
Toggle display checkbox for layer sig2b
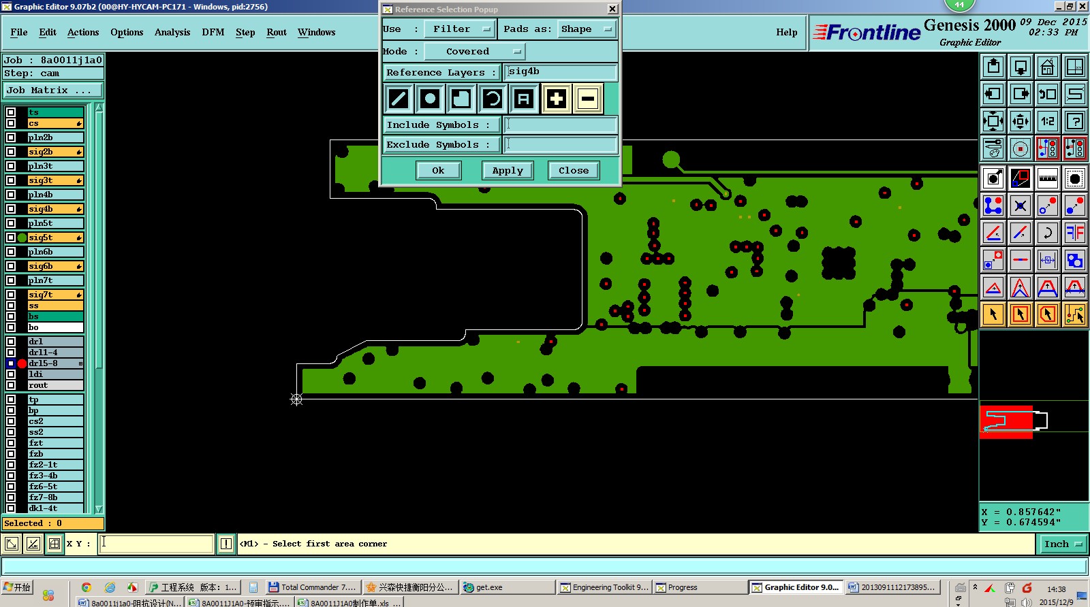[11, 152]
